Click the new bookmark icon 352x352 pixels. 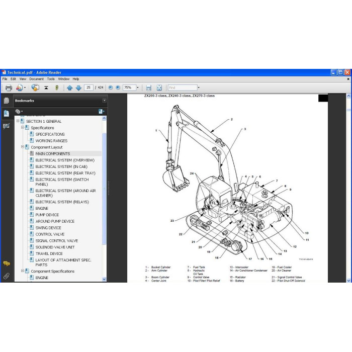click(x=101, y=111)
